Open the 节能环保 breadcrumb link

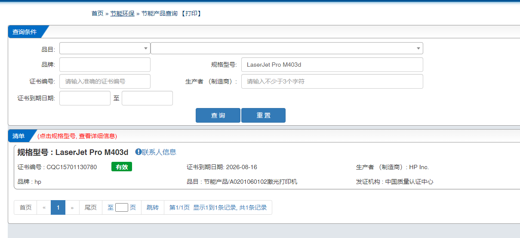(123, 13)
